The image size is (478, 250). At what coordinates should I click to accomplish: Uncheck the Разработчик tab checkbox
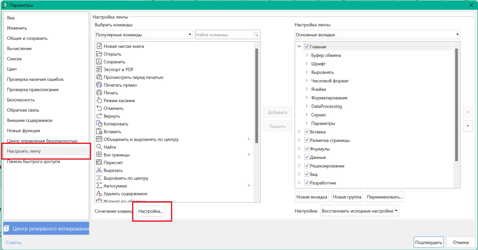[x=307, y=183]
